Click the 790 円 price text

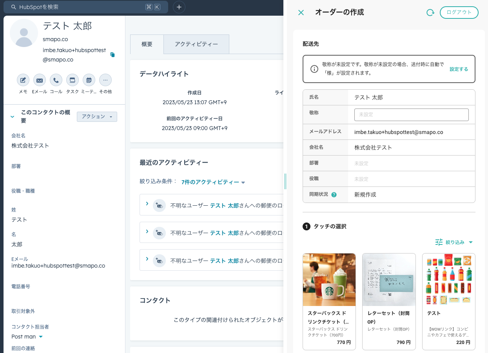point(403,342)
